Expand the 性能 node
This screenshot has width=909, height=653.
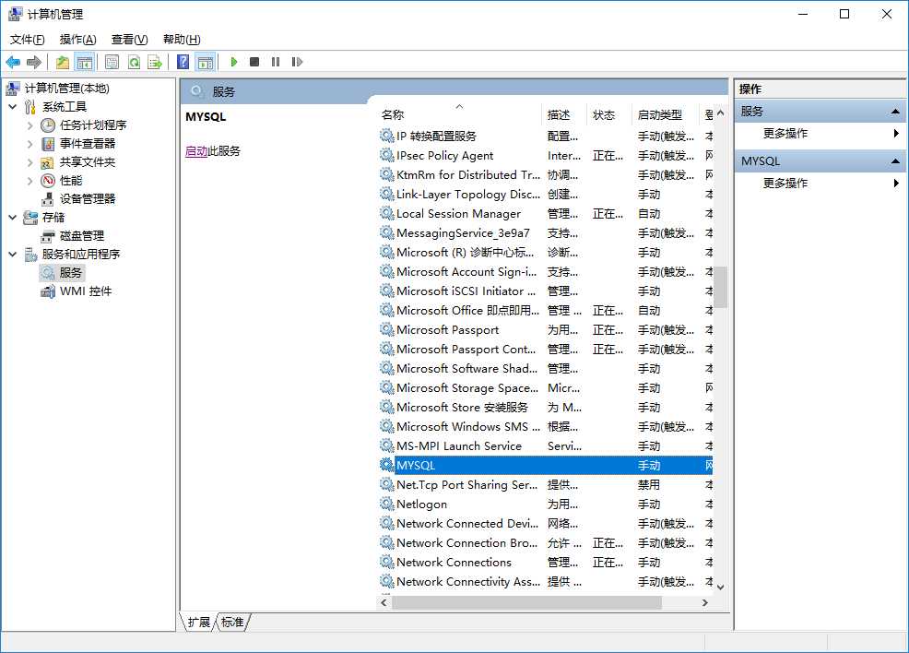[30, 181]
